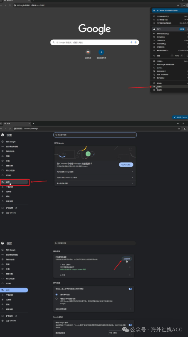Image resolution: width=188 pixels, height=337 pixels.
Task: Open more options for 中文（简体）language
Action: [x=130, y=267]
